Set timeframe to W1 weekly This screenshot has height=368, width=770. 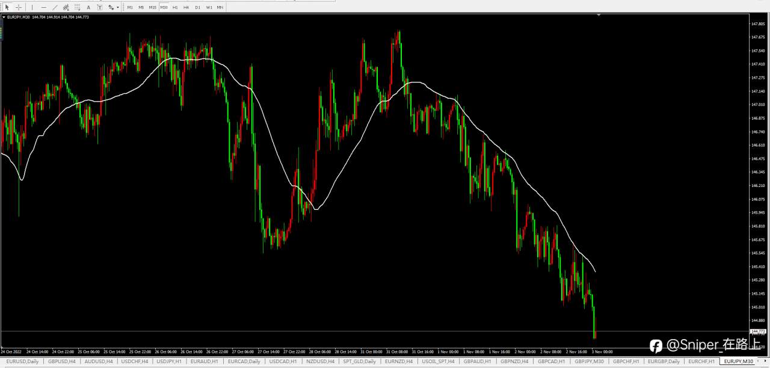click(209, 7)
